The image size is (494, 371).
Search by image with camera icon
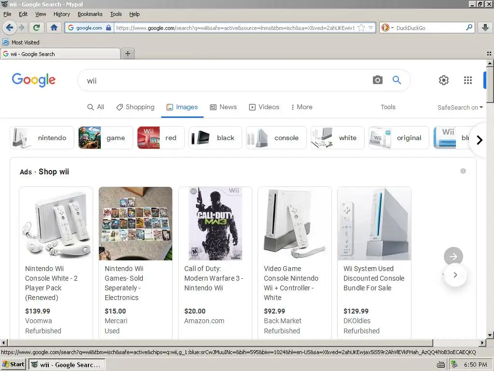(x=377, y=80)
